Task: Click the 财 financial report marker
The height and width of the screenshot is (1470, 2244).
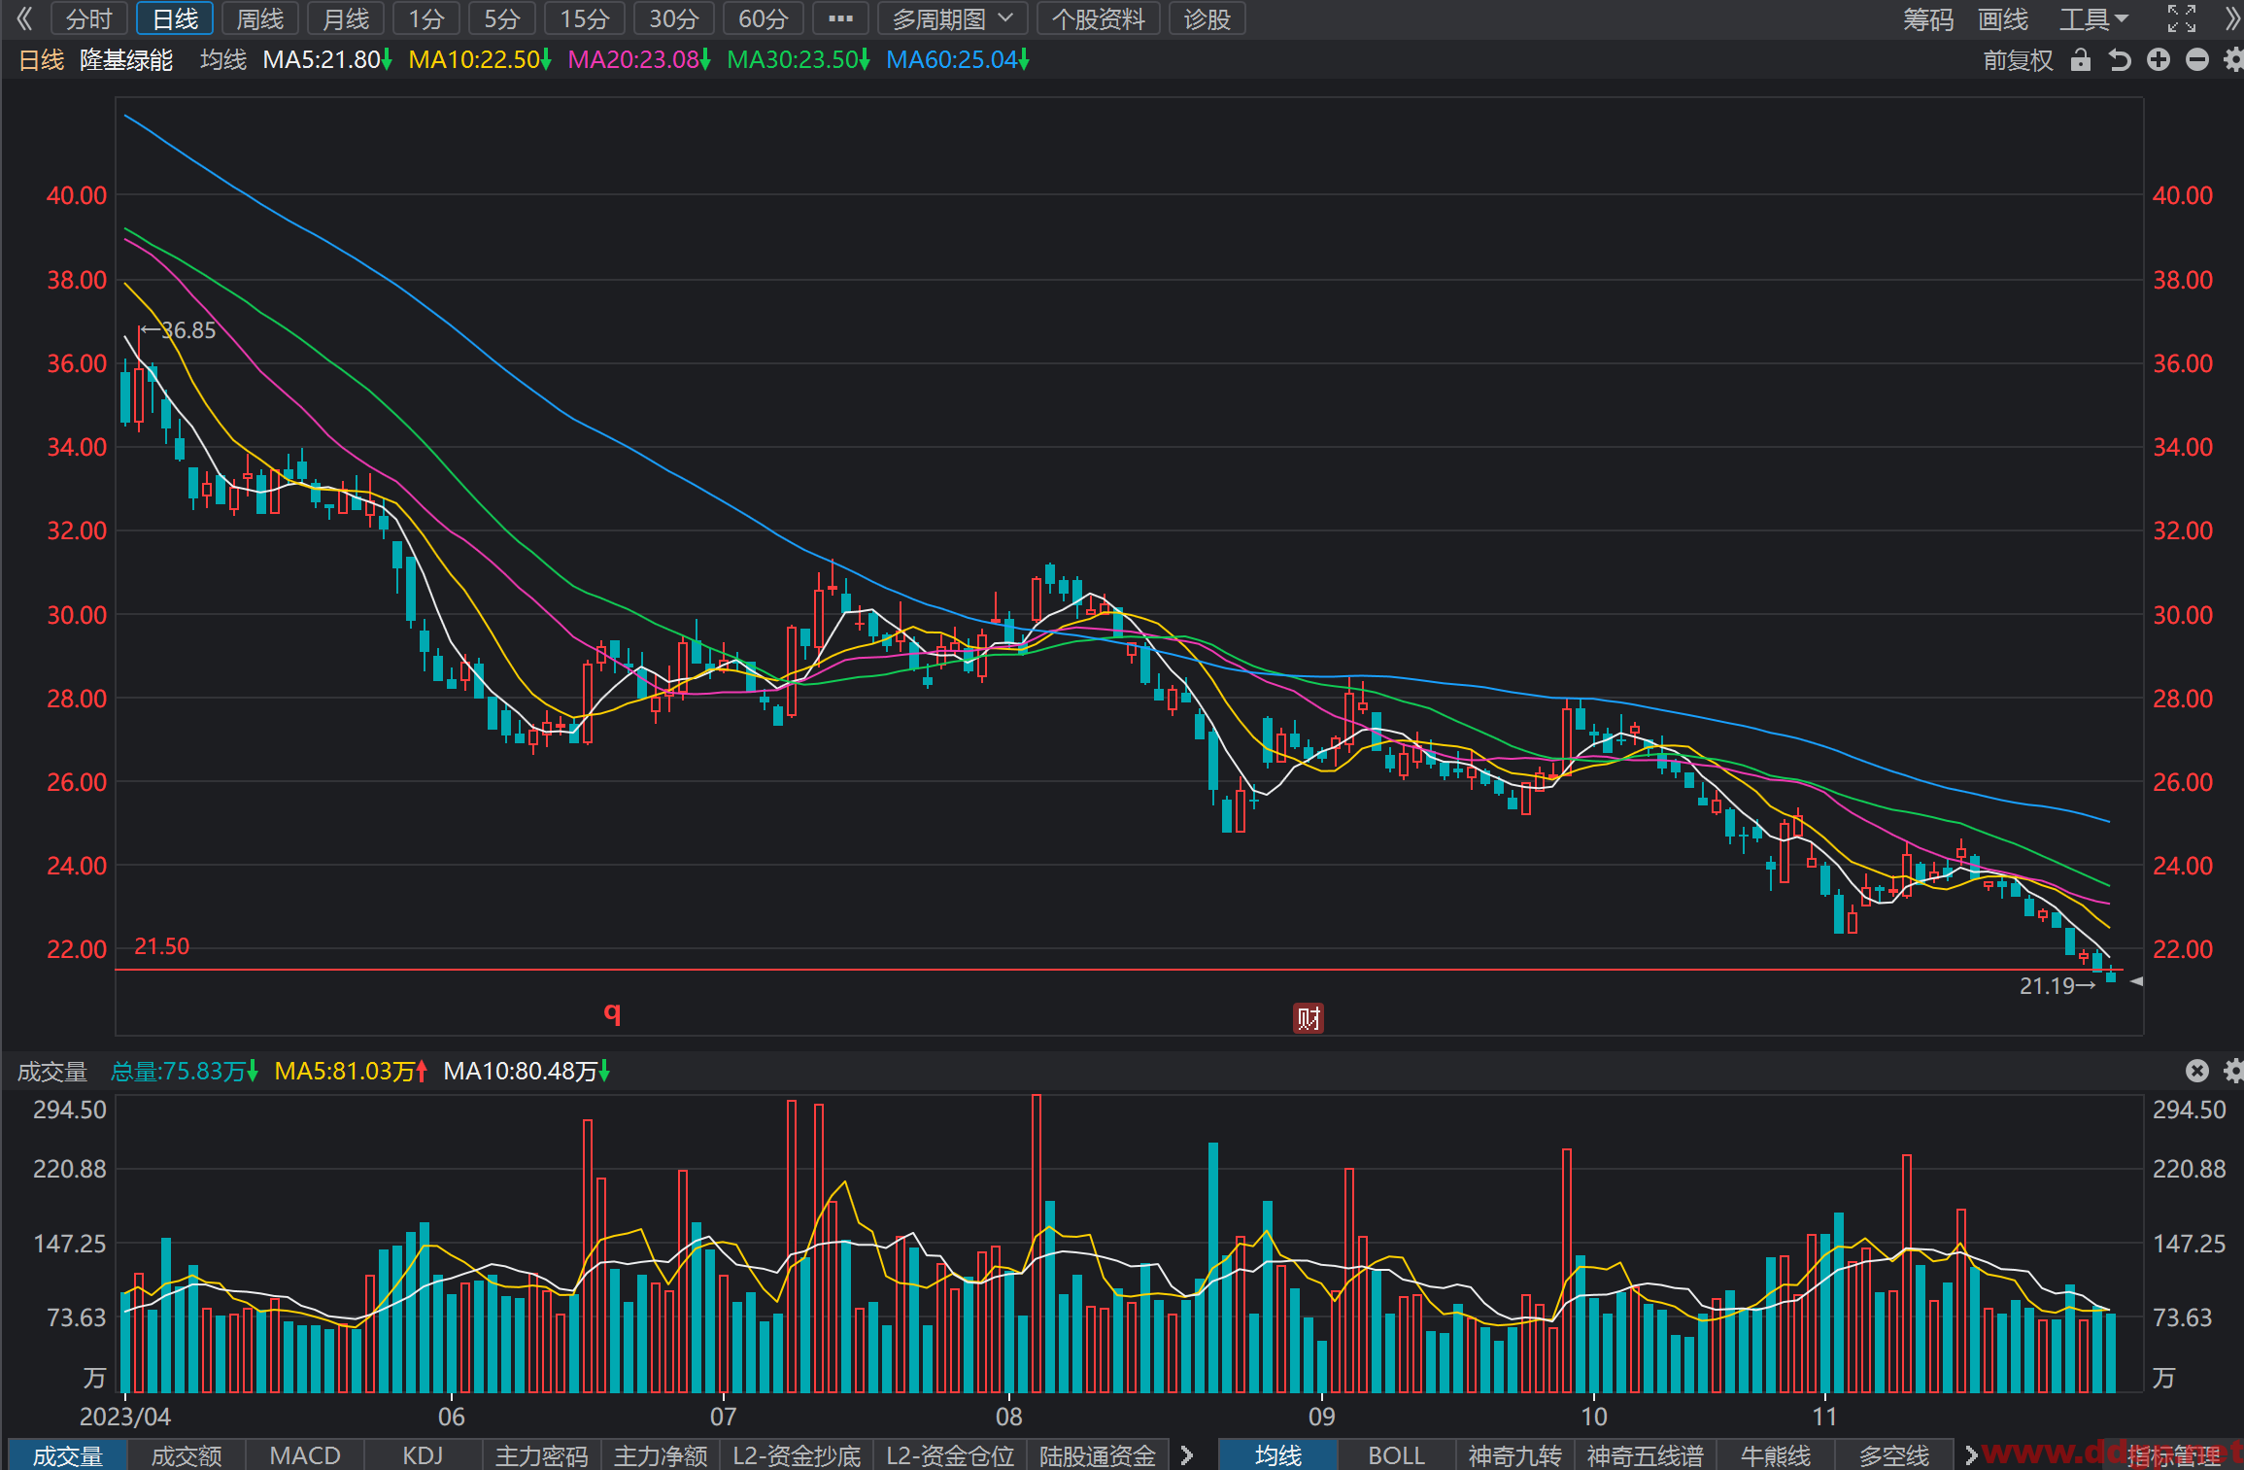Action: [x=1309, y=1018]
